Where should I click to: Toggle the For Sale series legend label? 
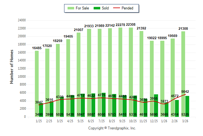pos(82,8)
